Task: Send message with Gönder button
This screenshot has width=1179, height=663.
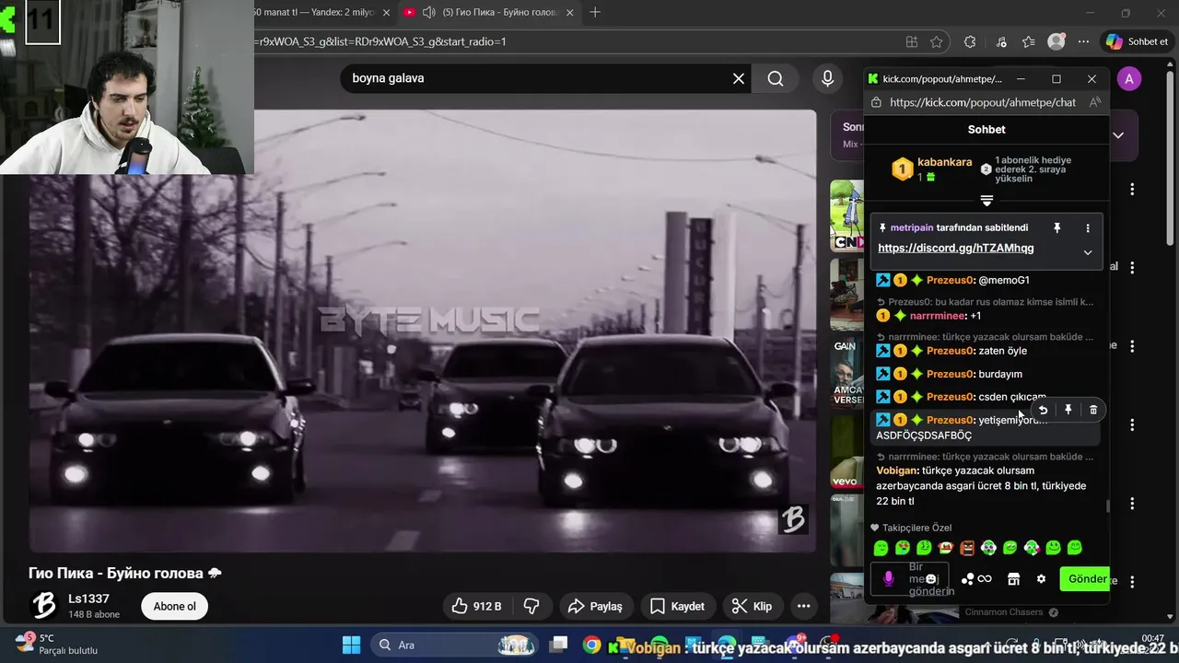Action: 1085,579
